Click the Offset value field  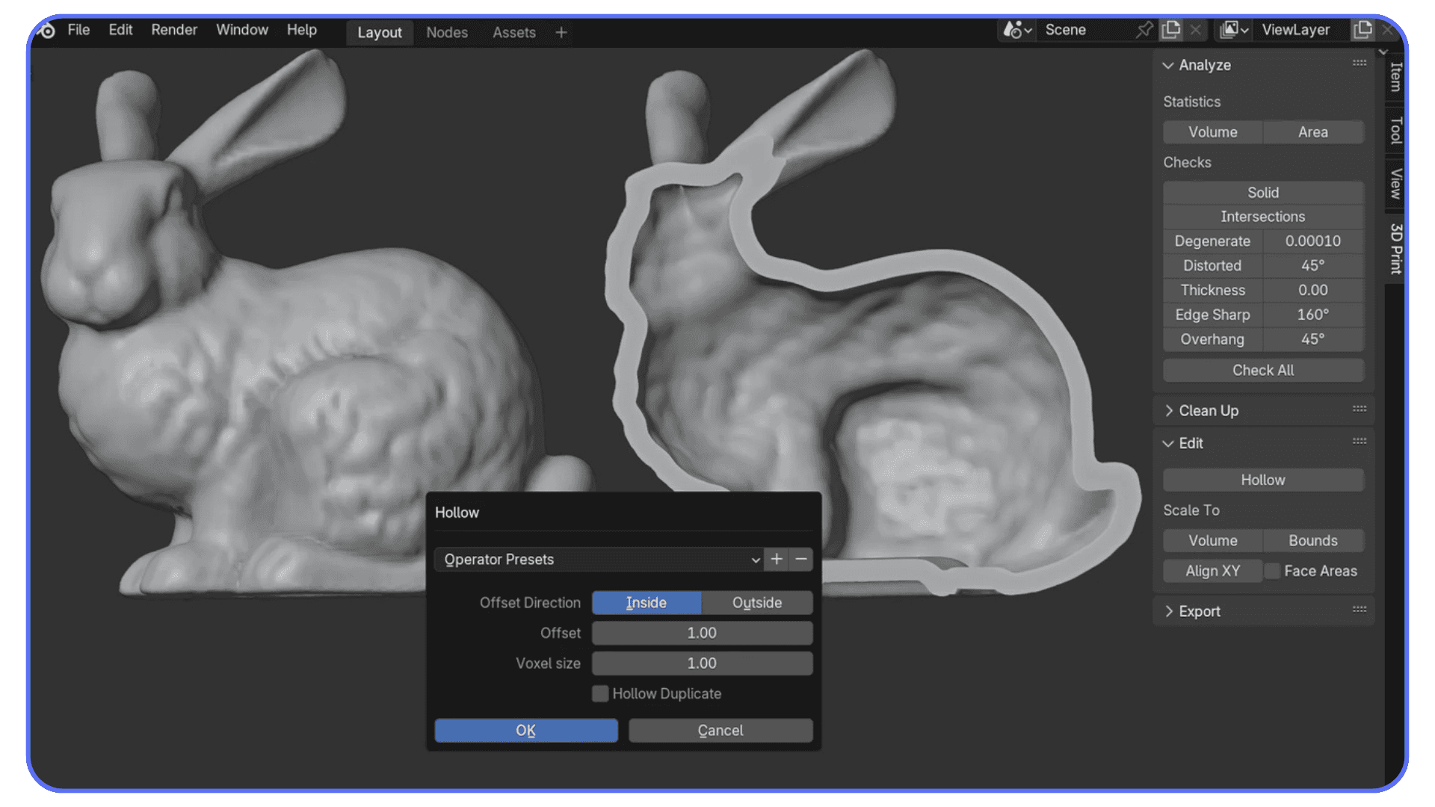pyautogui.click(x=703, y=633)
